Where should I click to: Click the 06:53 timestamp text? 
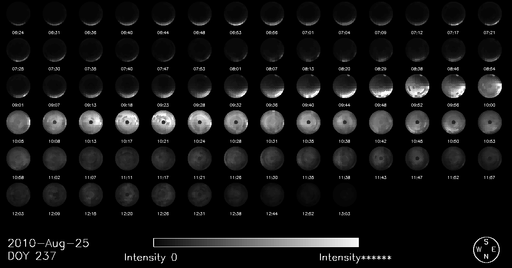tap(236, 32)
